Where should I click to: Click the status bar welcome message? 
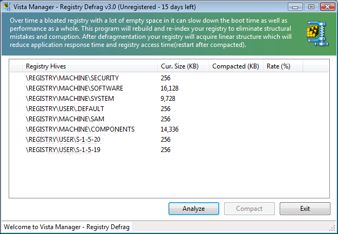click(66, 227)
